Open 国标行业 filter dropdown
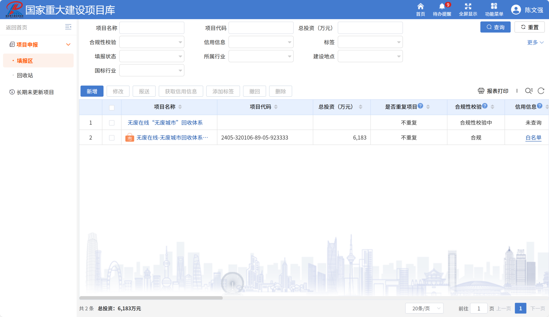549x317 pixels. (152, 70)
